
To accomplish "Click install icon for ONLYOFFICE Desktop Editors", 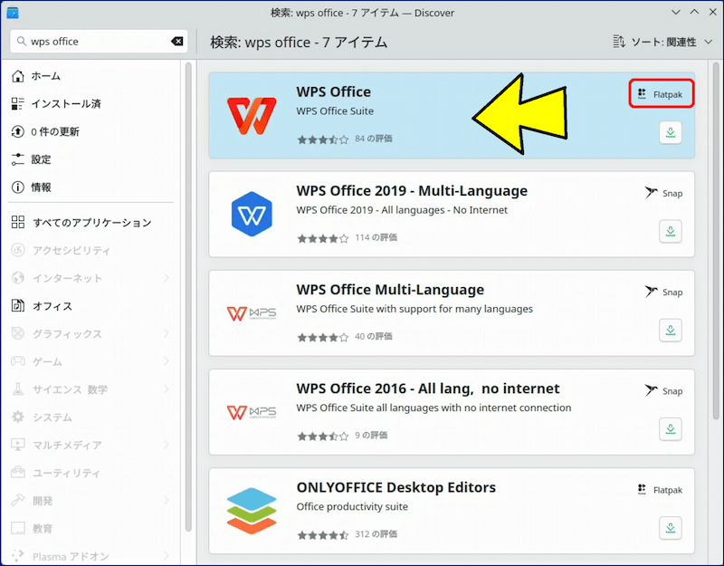I will coord(670,527).
